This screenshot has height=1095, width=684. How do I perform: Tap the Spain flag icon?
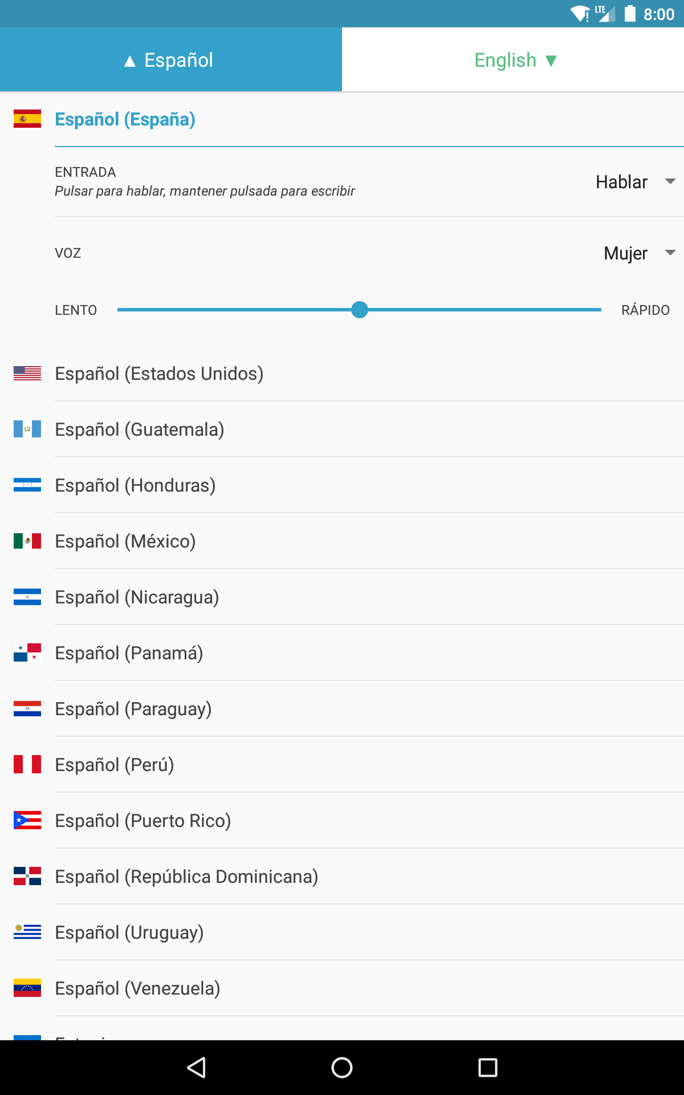pos(27,119)
